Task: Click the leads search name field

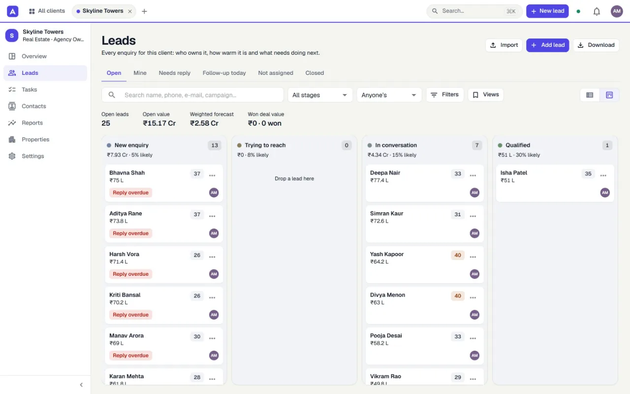Action: coord(192,95)
